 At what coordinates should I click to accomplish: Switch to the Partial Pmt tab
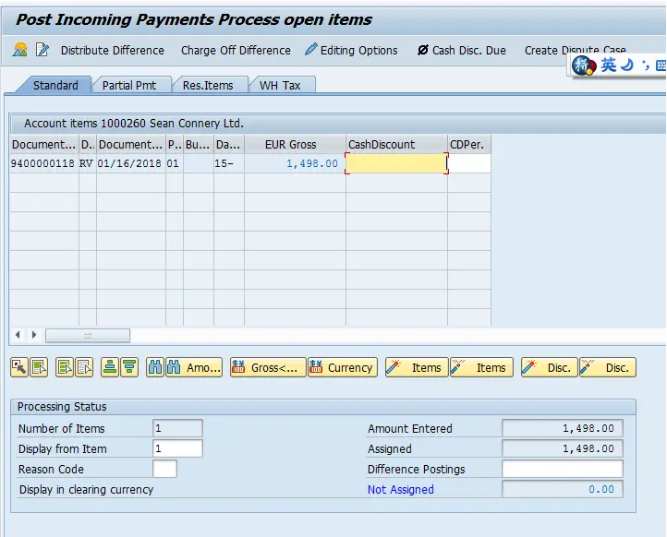tap(129, 86)
